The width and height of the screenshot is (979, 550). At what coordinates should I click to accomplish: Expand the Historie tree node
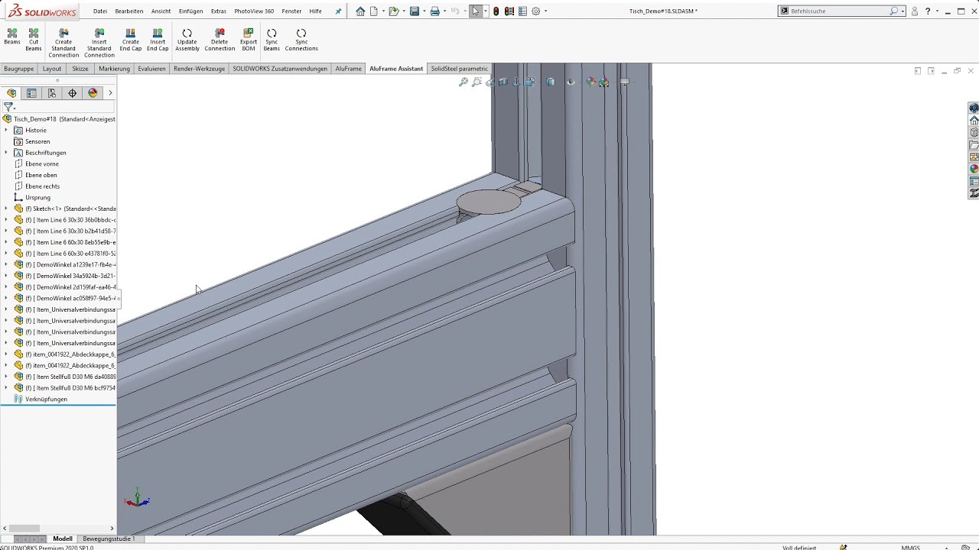click(6, 131)
